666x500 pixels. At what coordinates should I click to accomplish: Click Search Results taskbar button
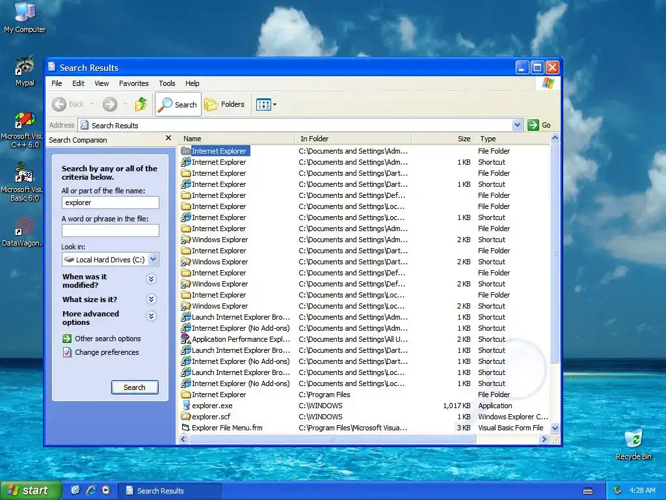169,490
